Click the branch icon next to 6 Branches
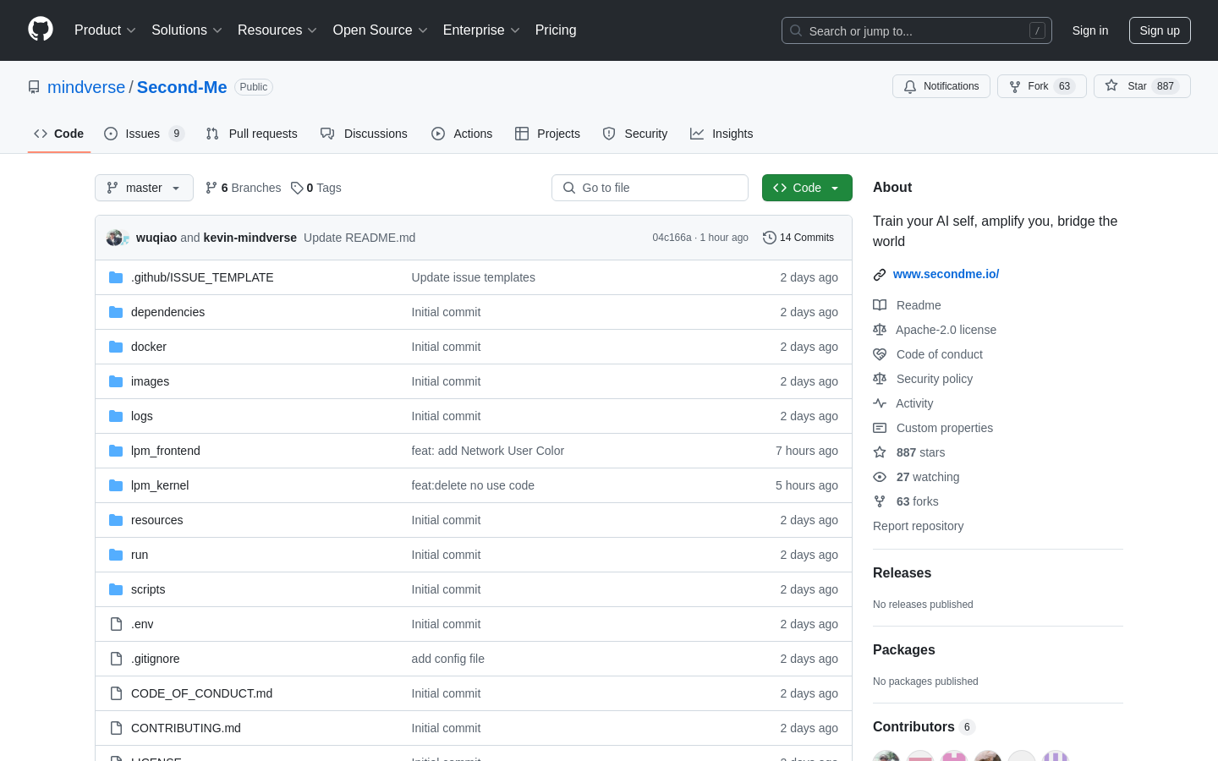The image size is (1218, 761). coord(211,188)
